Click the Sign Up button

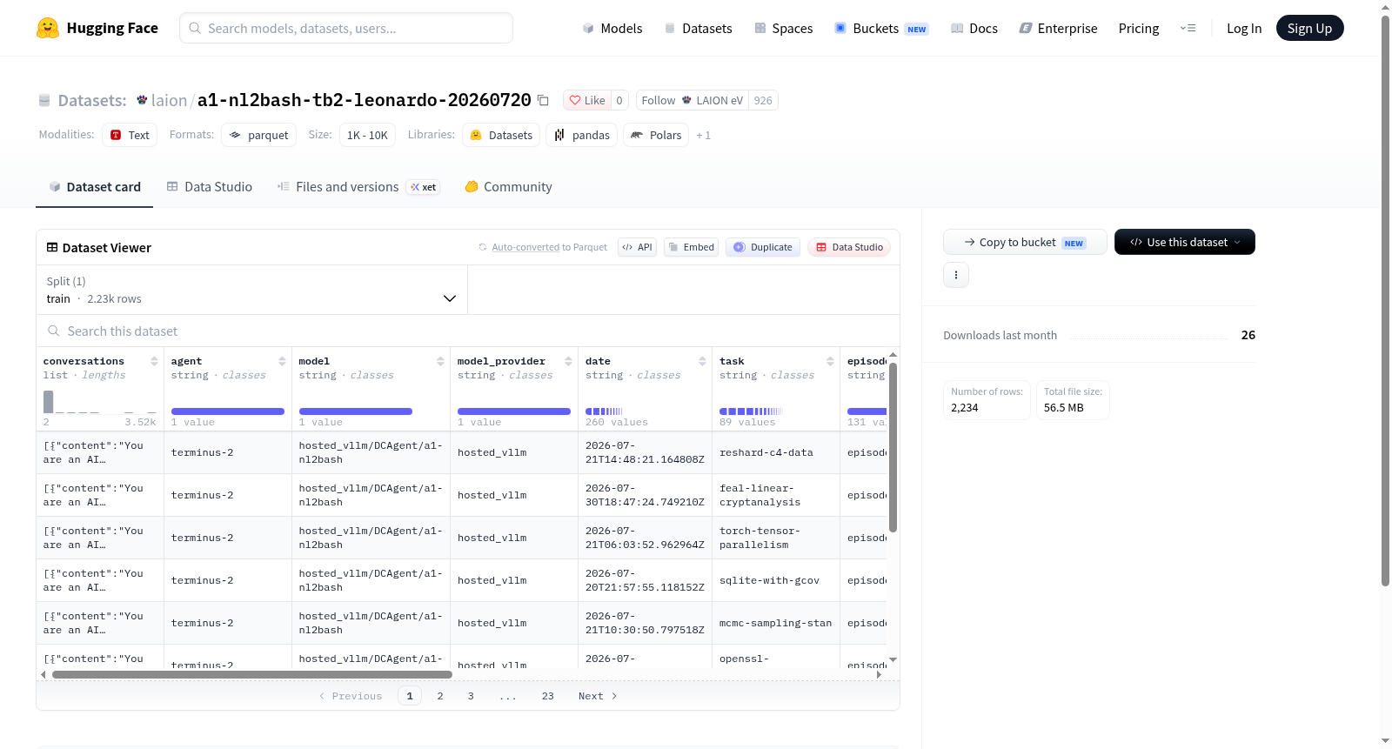pyautogui.click(x=1309, y=28)
